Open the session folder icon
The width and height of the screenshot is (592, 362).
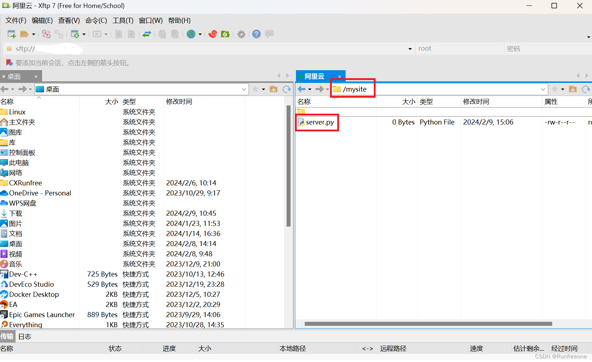coord(24,34)
